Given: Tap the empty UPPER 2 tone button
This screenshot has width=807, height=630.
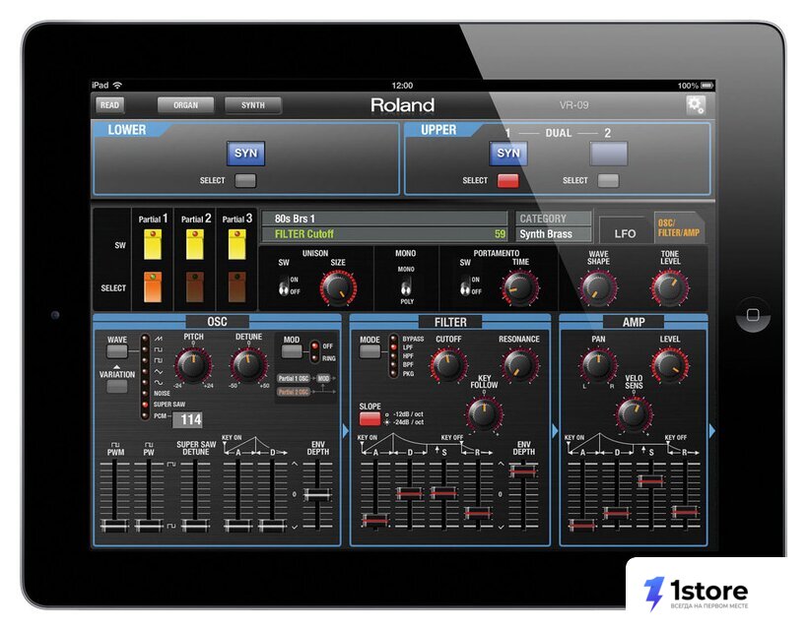Looking at the screenshot, I should pos(608,154).
